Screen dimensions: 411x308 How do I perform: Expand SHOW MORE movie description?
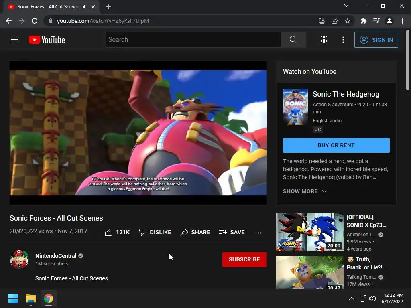coord(305,191)
